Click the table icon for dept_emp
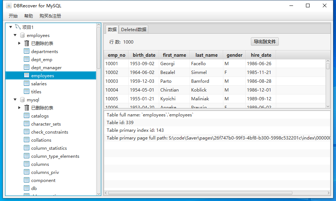 (x=26, y=59)
